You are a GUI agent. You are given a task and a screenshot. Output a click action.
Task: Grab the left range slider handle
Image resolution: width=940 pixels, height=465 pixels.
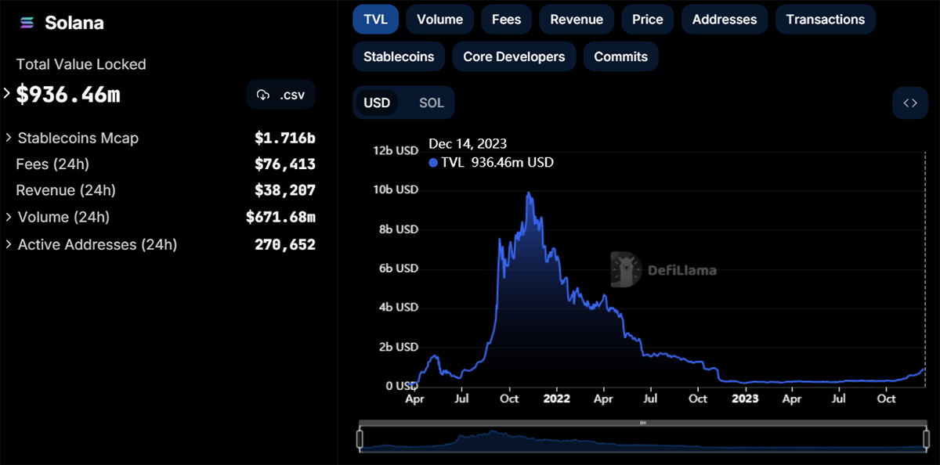tap(360, 439)
